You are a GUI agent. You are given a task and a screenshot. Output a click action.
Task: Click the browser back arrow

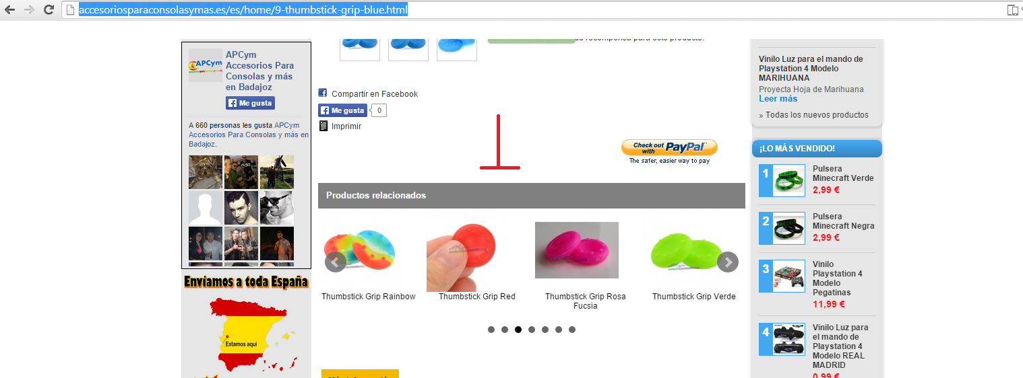point(10,9)
